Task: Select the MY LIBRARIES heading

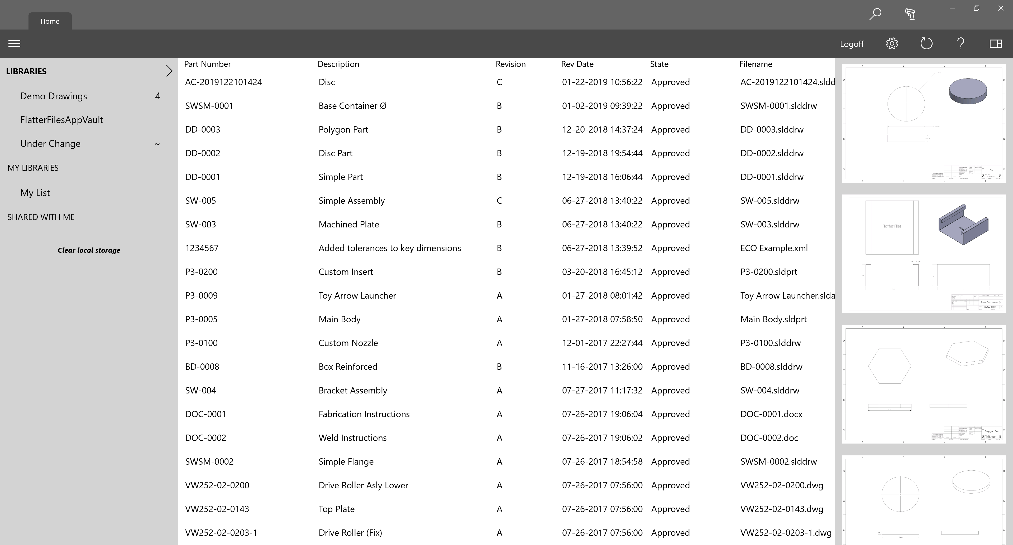Action: (x=33, y=168)
